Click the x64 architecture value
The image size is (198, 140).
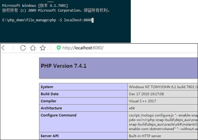coord(132,108)
